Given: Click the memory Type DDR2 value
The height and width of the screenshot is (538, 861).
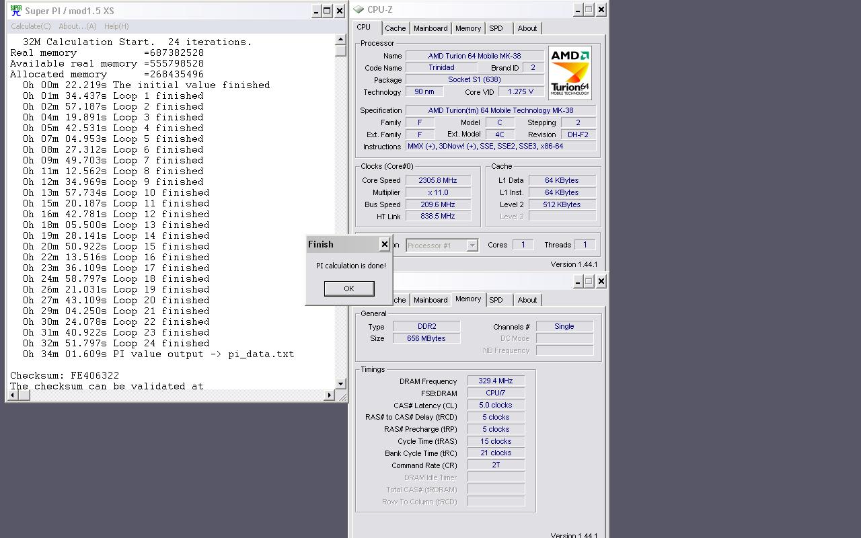Looking at the screenshot, I should (426, 326).
